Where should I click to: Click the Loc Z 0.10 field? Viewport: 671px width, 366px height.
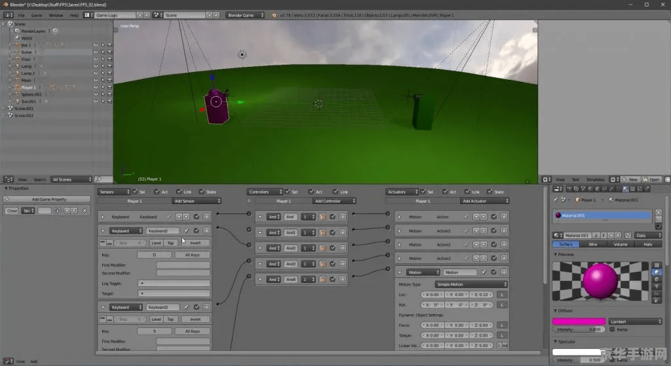482,295
